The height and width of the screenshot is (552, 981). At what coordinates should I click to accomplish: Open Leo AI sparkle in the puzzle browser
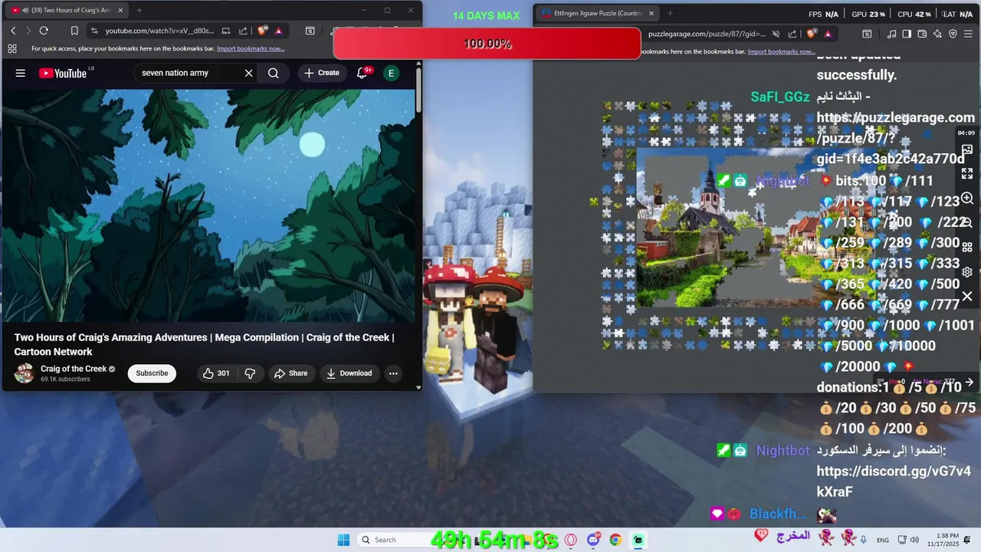[x=937, y=34]
